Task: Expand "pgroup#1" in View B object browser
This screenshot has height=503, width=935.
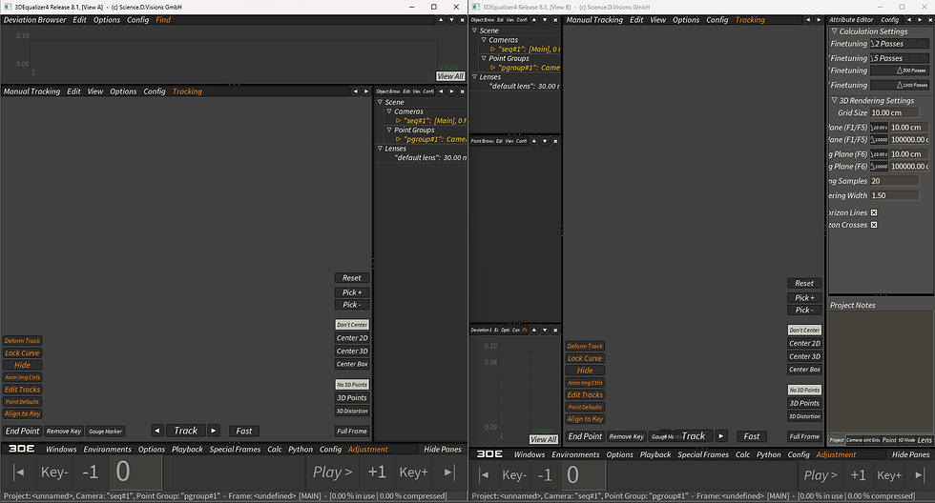Action: coord(493,68)
